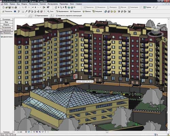The height and width of the screenshot is (136, 170).
Task: Open the Справка menu
Action: coord(79,4)
